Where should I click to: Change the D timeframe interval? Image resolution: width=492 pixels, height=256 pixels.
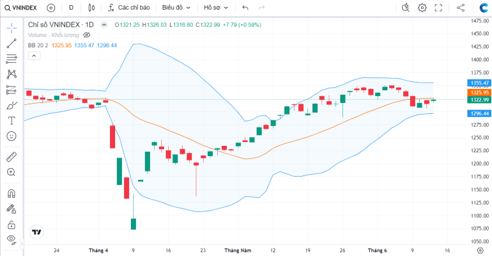tap(71, 8)
